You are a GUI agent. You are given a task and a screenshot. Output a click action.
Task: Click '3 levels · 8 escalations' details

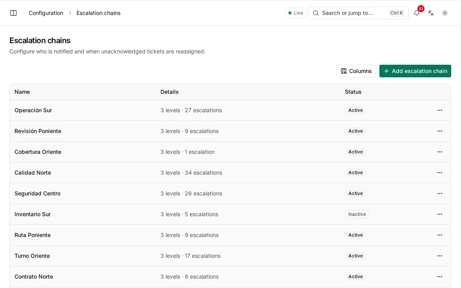(x=190, y=277)
